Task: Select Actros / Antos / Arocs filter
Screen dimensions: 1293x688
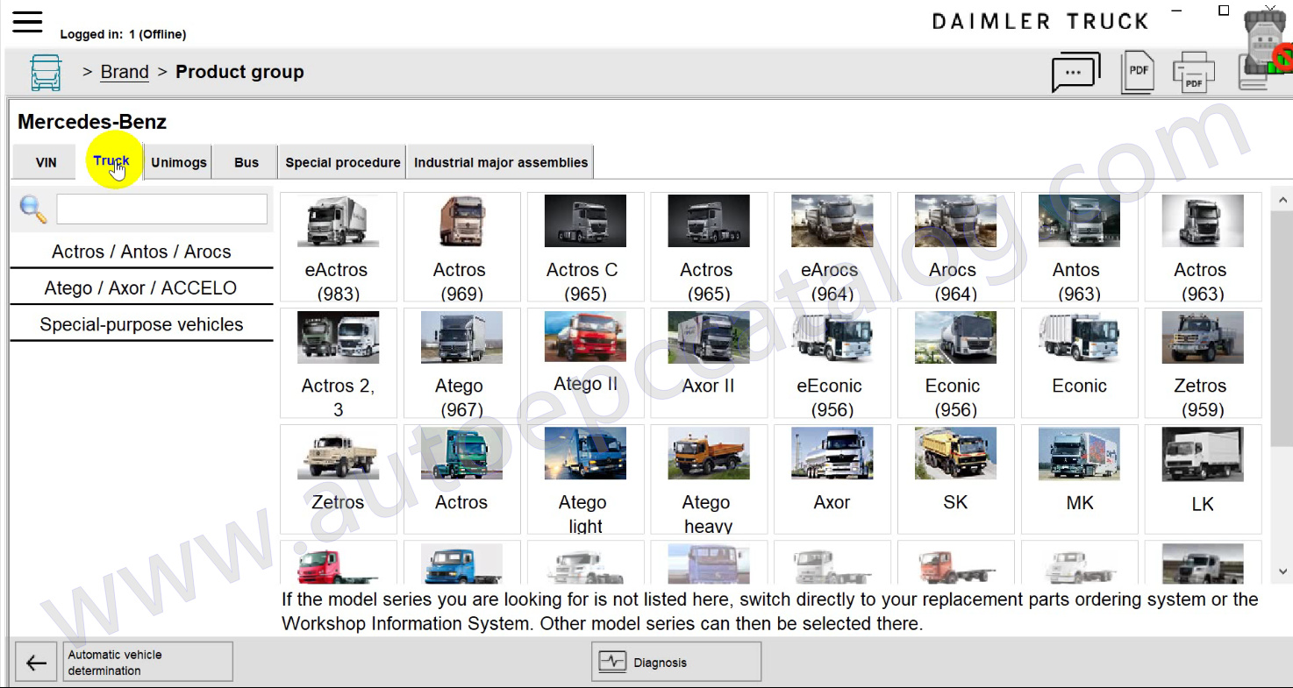Action: 141,252
